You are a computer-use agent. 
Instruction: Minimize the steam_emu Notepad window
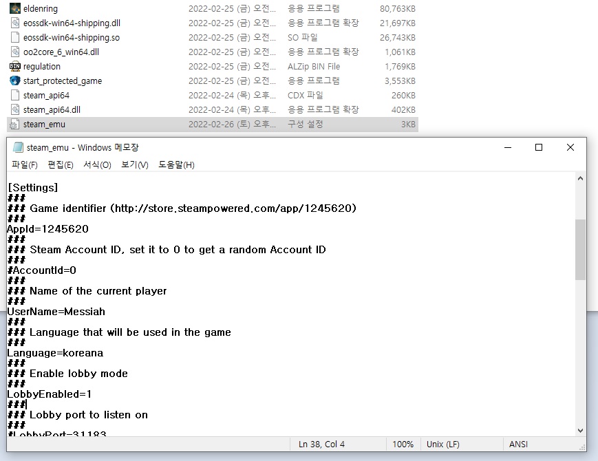(x=508, y=147)
